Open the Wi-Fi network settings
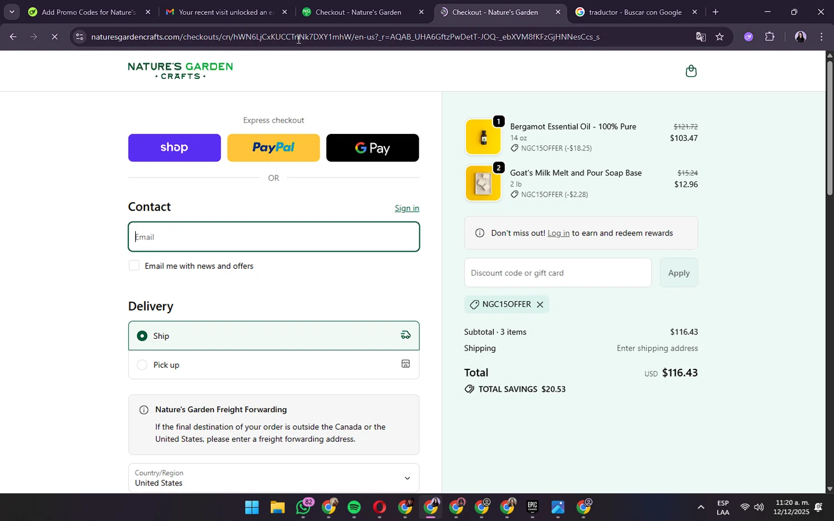Screen dimensions: 834x521 [x=744, y=507]
